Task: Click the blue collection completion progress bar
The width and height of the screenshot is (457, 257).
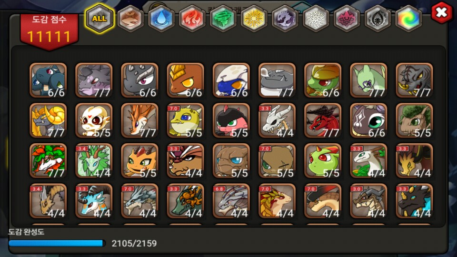Action: tap(57, 243)
